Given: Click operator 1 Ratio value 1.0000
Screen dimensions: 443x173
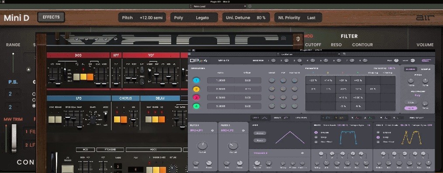Looking at the screenshot, I should tap(221, 80).
